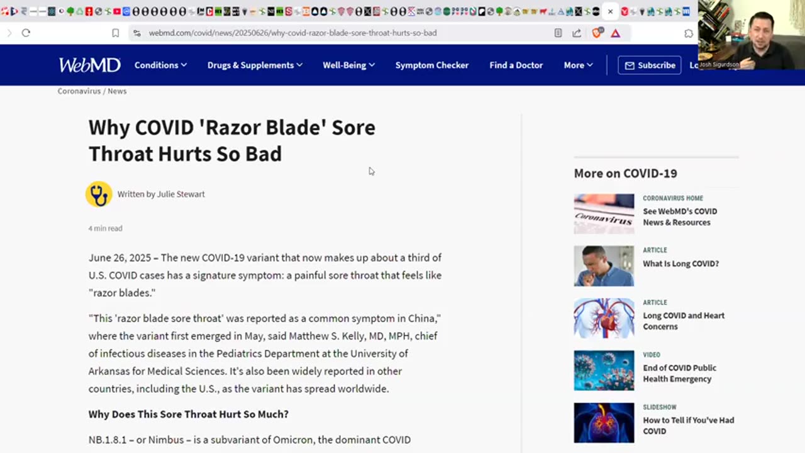Open the extensions puzzle icon
Screen dimensions: 805x453
click(689, 33)
